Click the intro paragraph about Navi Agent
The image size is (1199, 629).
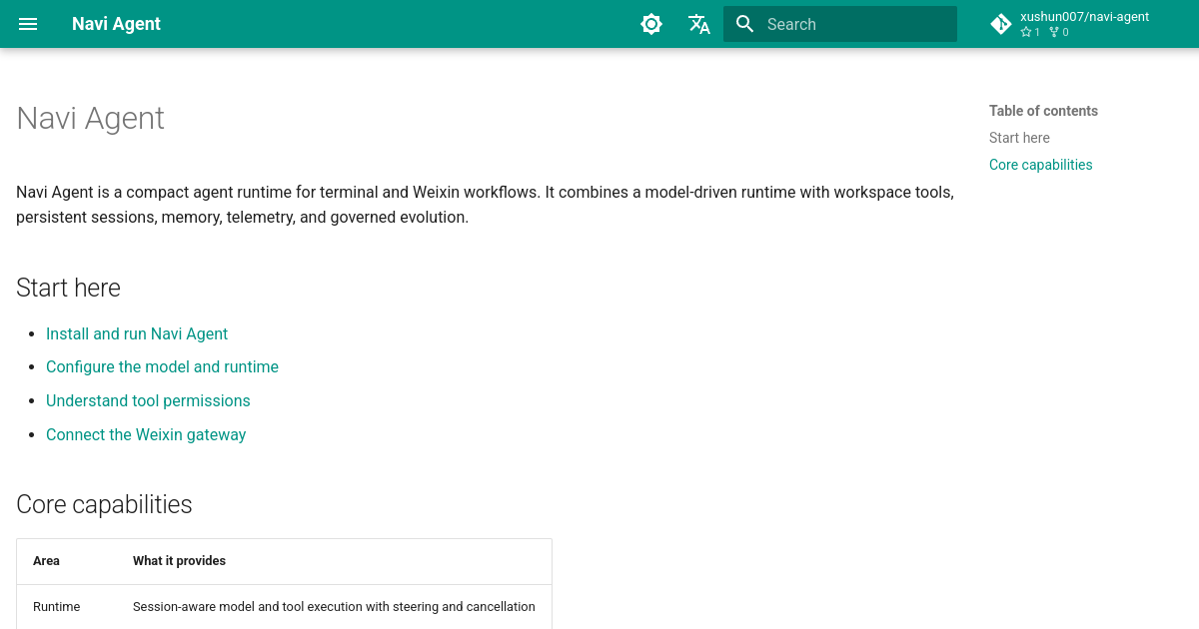[485, 204]
